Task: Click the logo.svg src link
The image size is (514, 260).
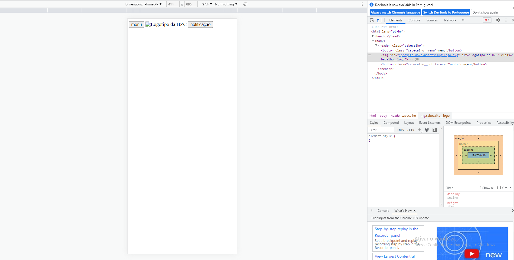Action: (x=429, y=55)
